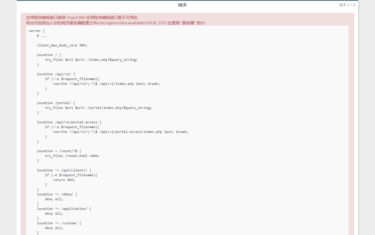The width and height of the screenshot is (375, 235).
Task: Click the rewrite portal-access/index.php line
Action: 121,132
